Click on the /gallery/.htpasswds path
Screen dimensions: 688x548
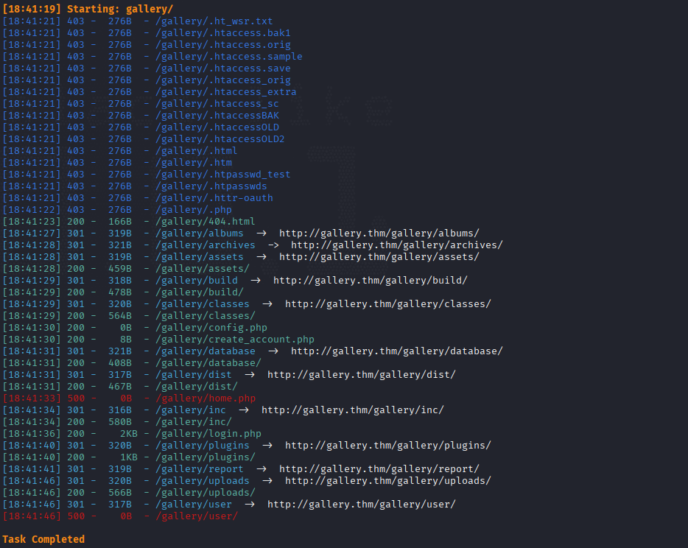[x=211, y=186]
